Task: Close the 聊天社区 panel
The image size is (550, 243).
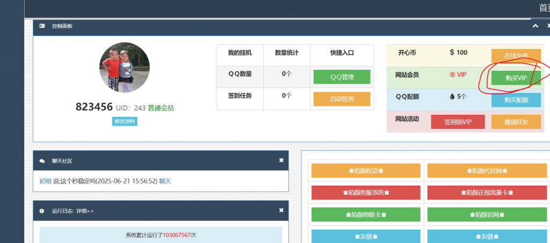Action: point(281,160)
